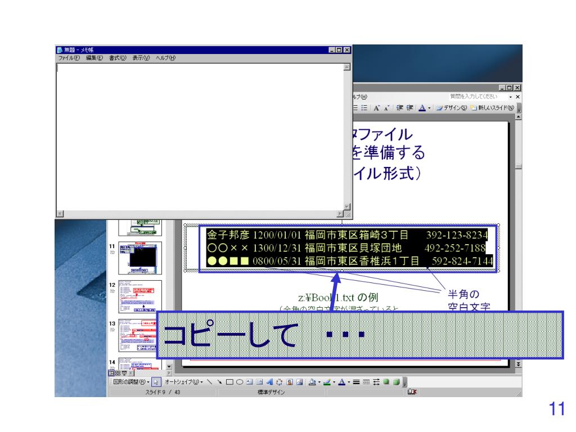Open Notepad 編集(E) menu
The image size is (576, 432).
[x=94, y=58]
